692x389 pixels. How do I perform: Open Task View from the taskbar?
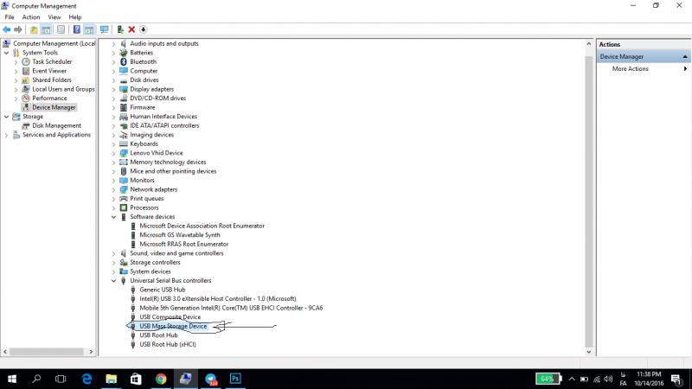point(61,379)
